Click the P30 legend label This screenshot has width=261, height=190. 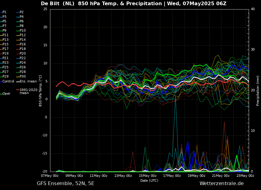tap(23, 77)
